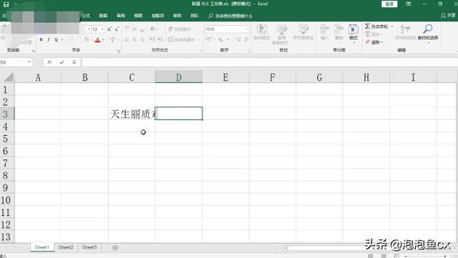Open Format as Table menu

click(x=281, y=34)
